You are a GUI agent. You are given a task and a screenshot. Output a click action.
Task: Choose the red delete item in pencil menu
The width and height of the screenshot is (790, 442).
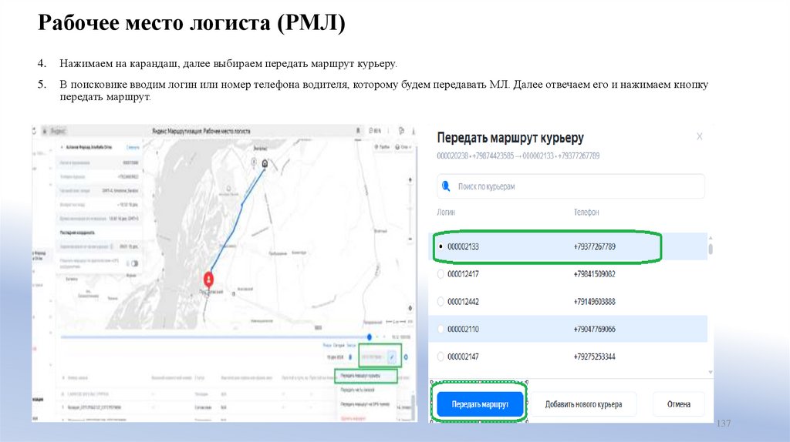tap(353, 417)
